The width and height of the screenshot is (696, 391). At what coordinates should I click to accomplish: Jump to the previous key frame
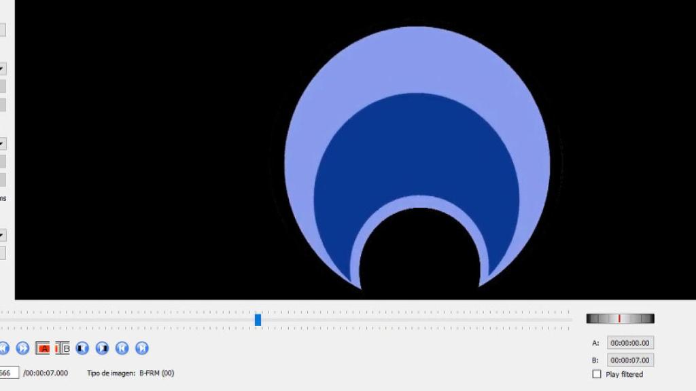click(x=81, y=348)
